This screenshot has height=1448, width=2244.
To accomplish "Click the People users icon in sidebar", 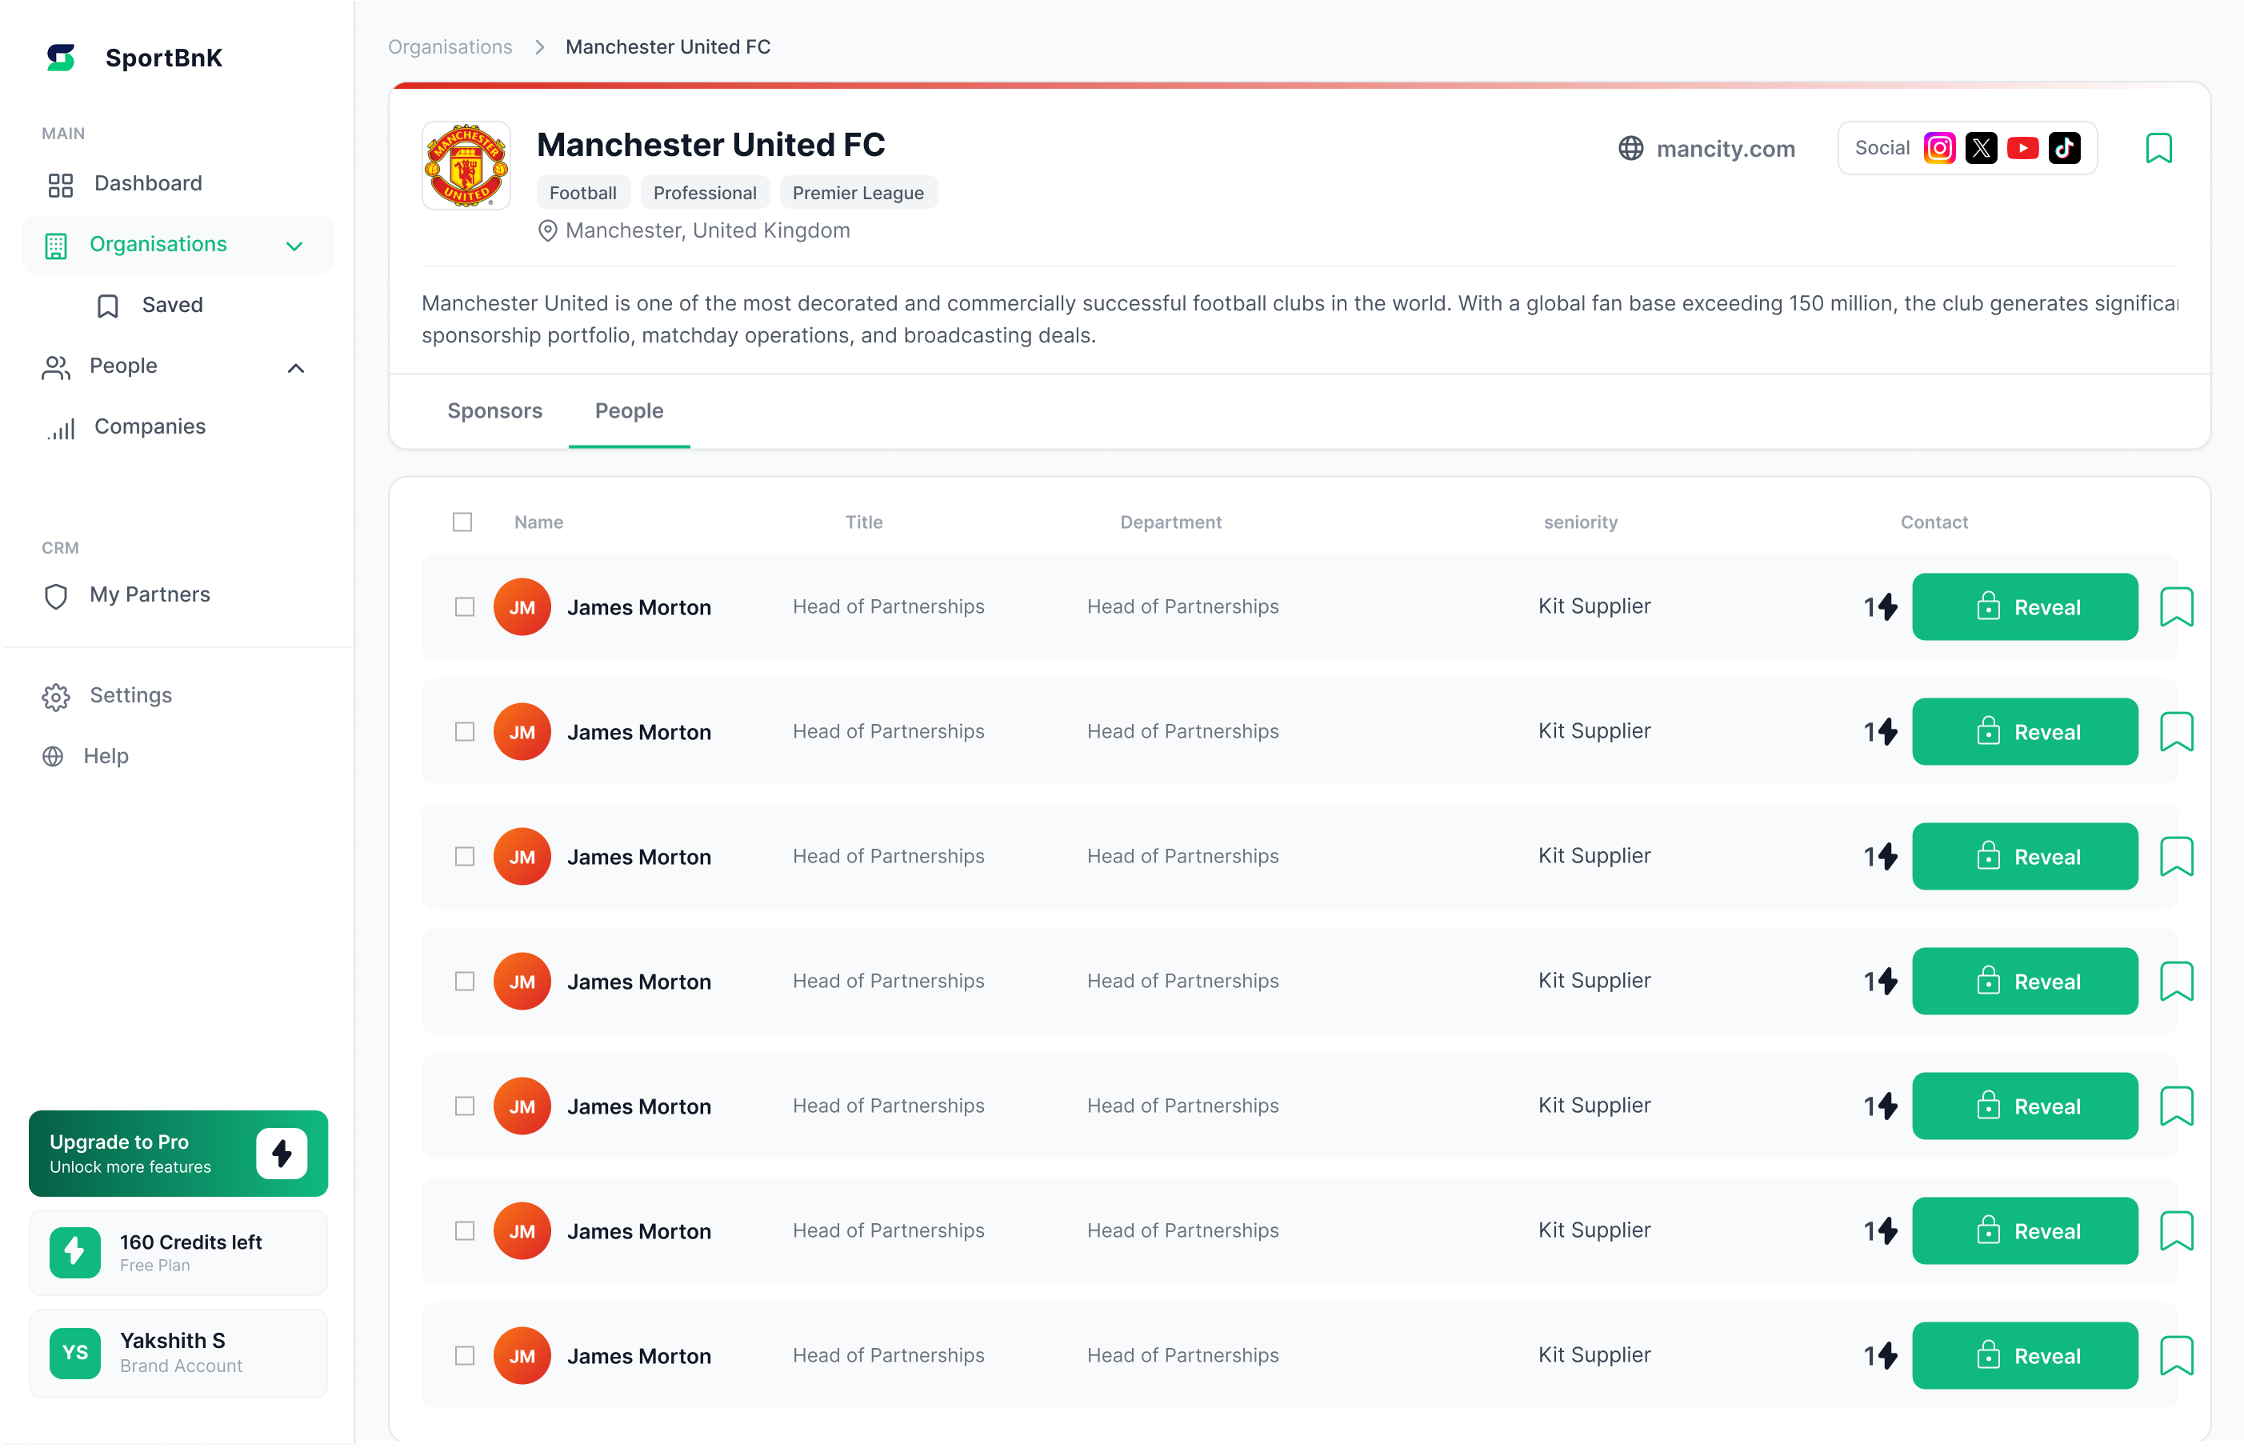I will [55, 366].
